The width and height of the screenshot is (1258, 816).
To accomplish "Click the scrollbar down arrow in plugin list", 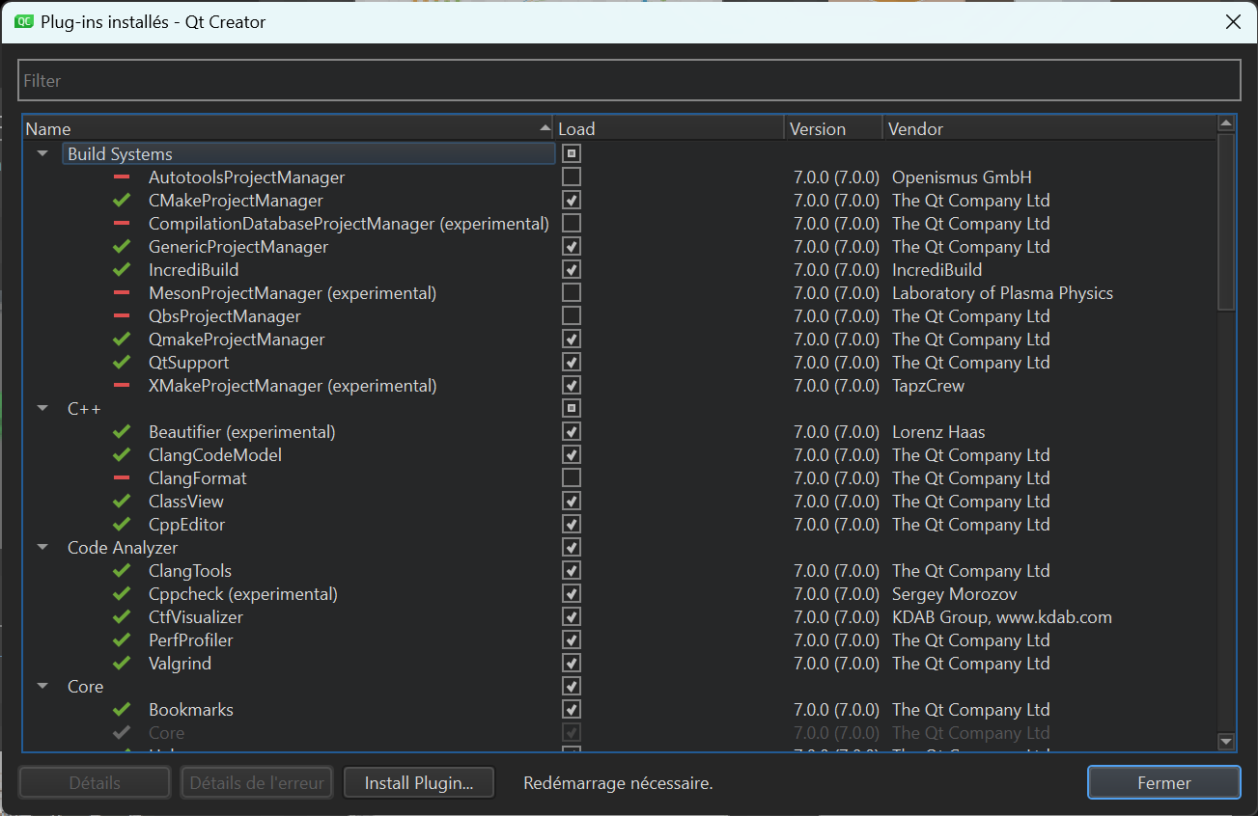I will (1226, 742).
